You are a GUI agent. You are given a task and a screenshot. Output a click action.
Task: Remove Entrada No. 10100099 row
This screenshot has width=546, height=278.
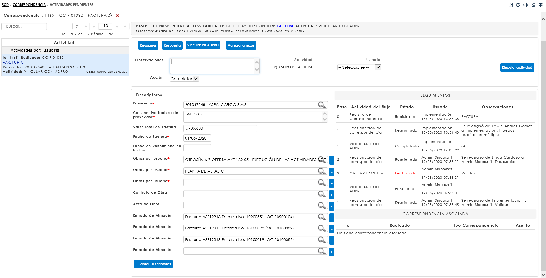tap(332, 240)
